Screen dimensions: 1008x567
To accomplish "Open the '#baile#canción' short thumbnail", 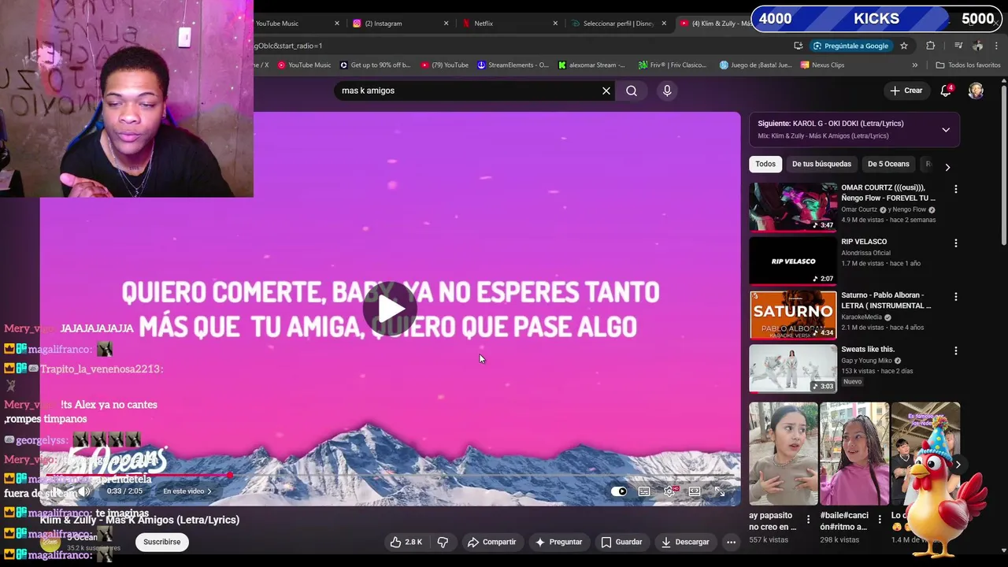I will (854, 454).
